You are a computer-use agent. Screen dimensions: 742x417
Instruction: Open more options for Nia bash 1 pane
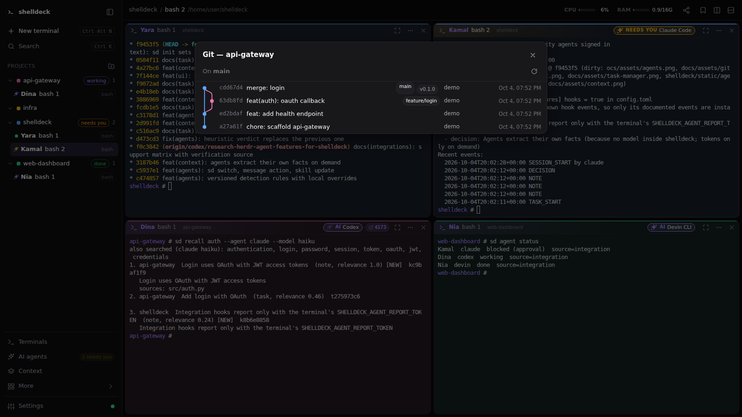719,227
